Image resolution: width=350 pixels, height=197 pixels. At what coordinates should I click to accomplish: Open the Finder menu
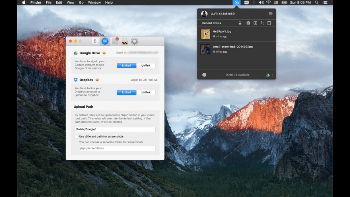[x=36, y=2]
